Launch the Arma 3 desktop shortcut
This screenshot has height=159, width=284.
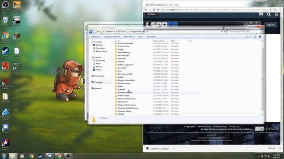click(17, 21)
